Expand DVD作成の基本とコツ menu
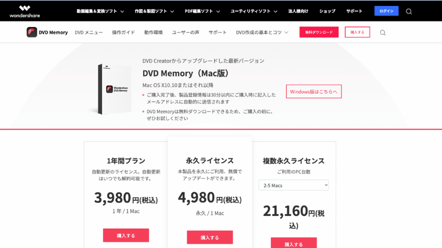The width and height of the screenshot is (442, 248). [x=262, y=33]
